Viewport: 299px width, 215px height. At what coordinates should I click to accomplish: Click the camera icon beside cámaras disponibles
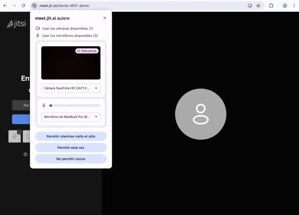coord(38,29)
